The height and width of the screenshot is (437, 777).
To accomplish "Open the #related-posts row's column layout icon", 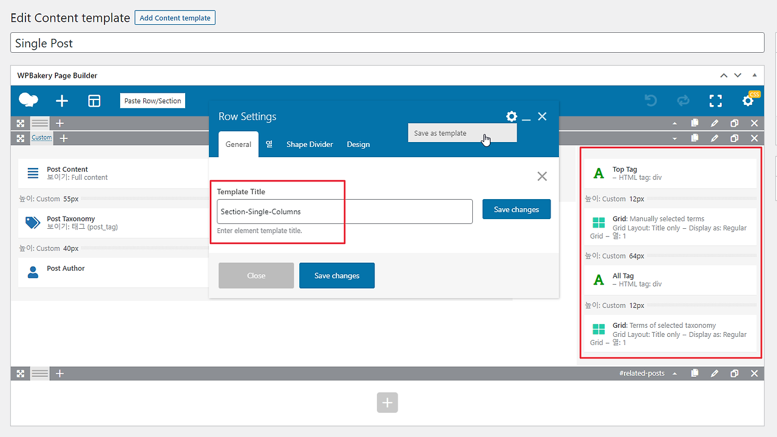I will (40, 373).
